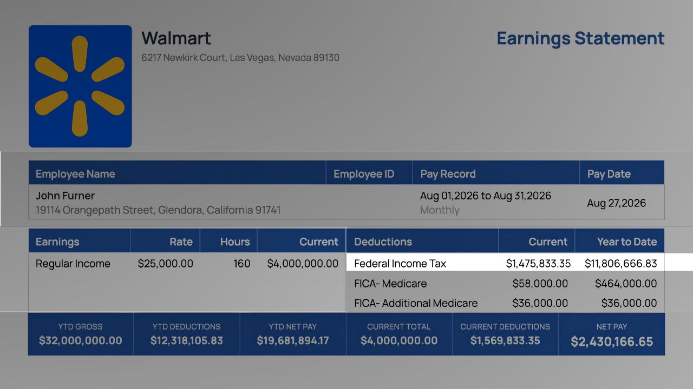Click Additional Medicare current $36,000.00
The width and height of the screenshot is (693, 389).
pyautogui.click(x=540, y=303)
